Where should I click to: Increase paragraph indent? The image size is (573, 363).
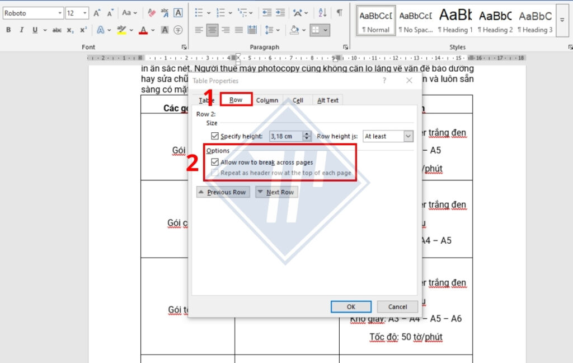pyautogui.click(x=280, y=13)
